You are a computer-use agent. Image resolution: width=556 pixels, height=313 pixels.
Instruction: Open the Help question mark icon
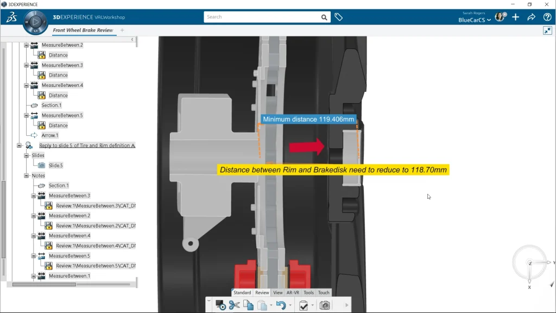coord(547,17)
